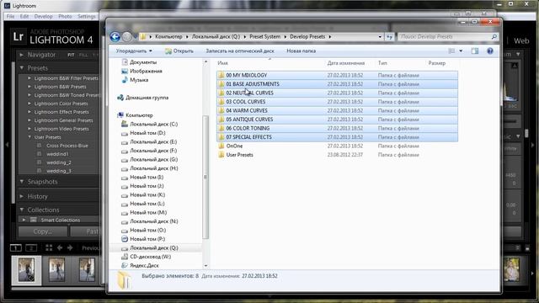
Task: Collapse Snapshots panel
Action: tap(22, 182)
